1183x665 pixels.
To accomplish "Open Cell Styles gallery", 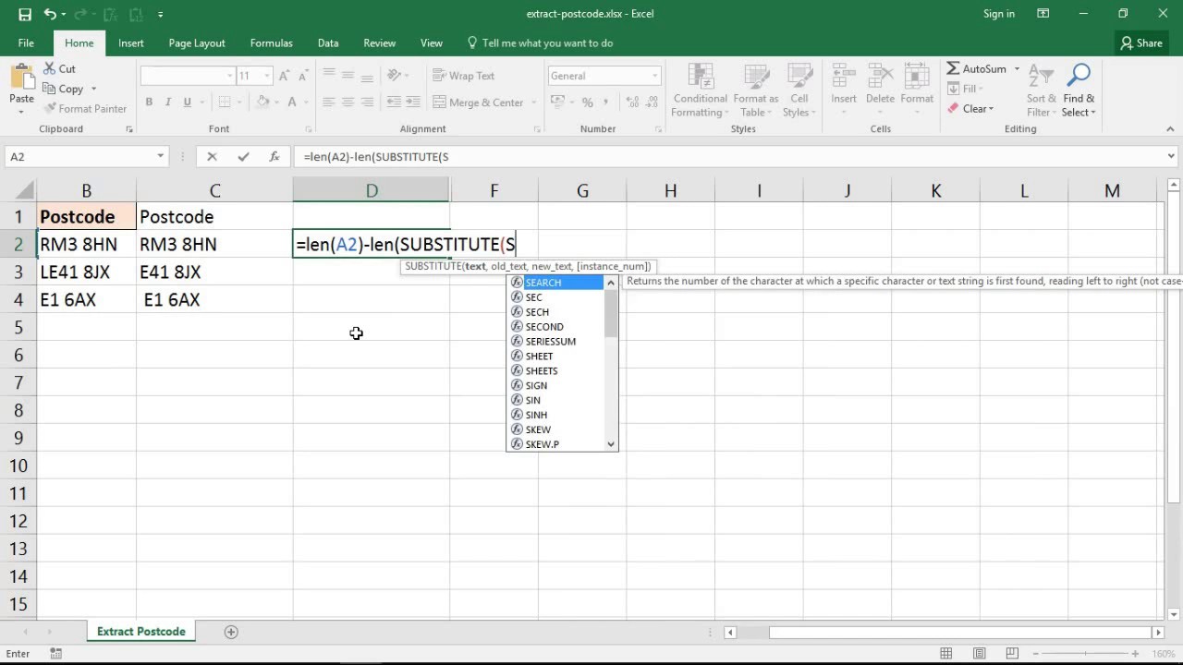I will pos(799,91).
